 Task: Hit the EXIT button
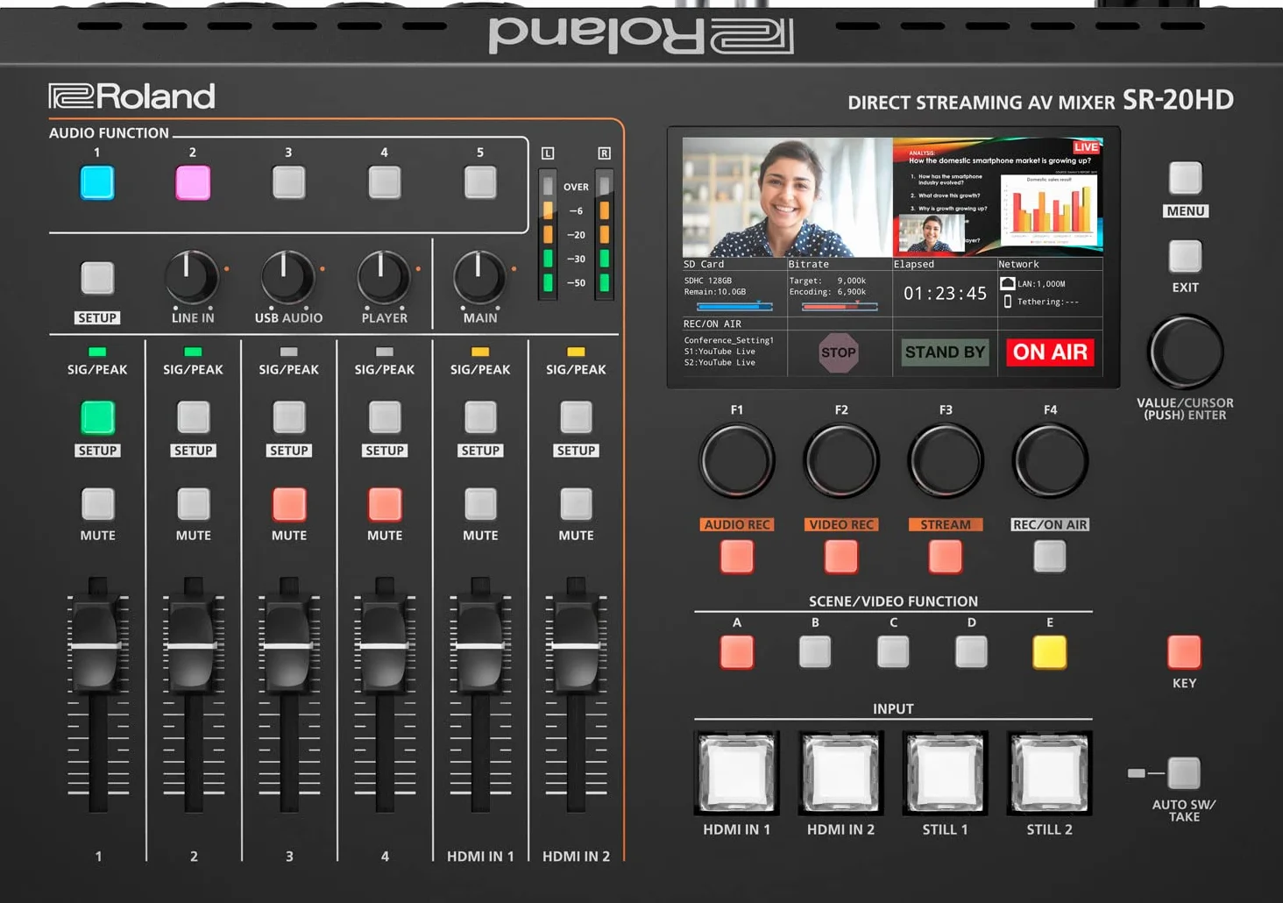1185,256
